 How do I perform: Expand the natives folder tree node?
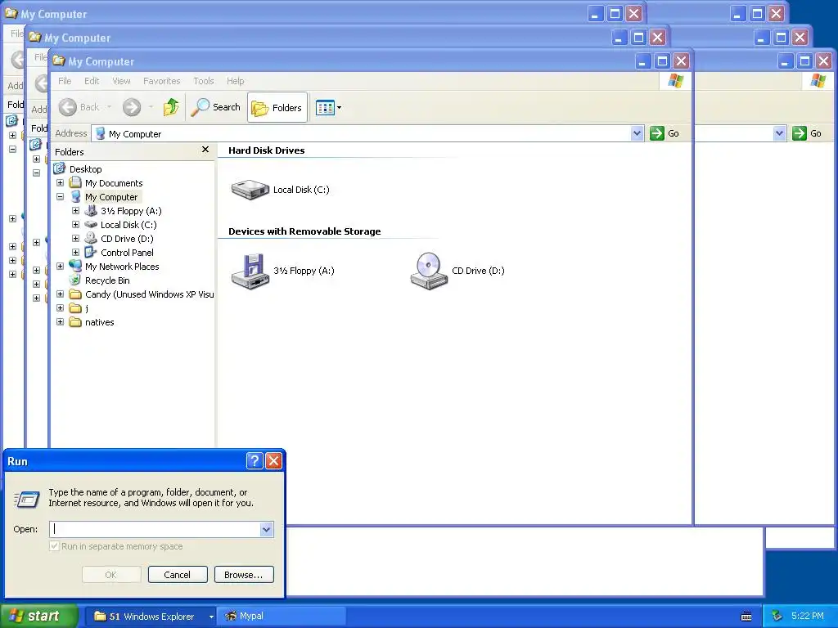(60, 321)
